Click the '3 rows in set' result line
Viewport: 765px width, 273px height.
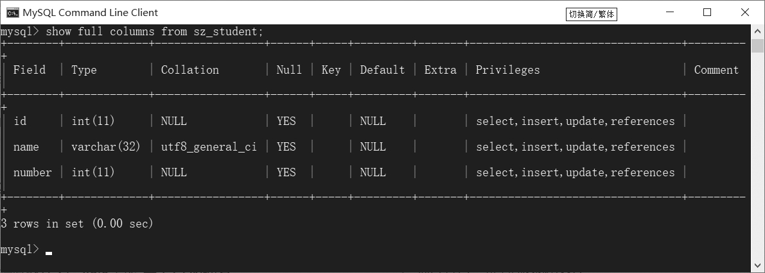click(77, 224)
